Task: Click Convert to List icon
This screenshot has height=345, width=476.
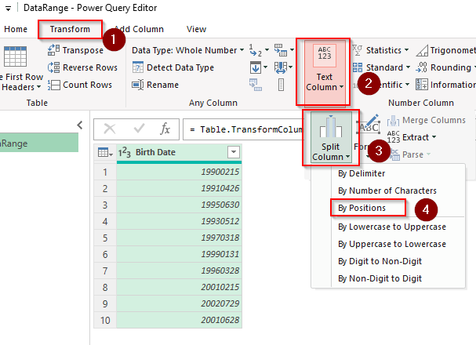Action: click(281, 85)
